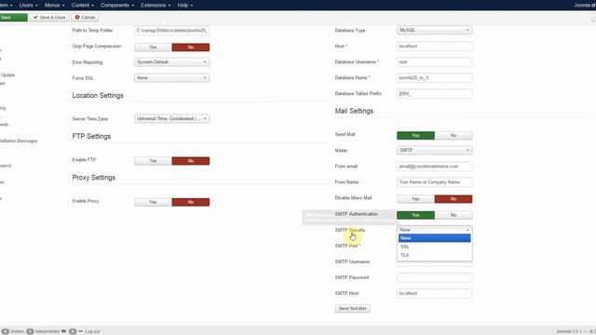
Task: Click the From email field
Action: coord(435,167)
